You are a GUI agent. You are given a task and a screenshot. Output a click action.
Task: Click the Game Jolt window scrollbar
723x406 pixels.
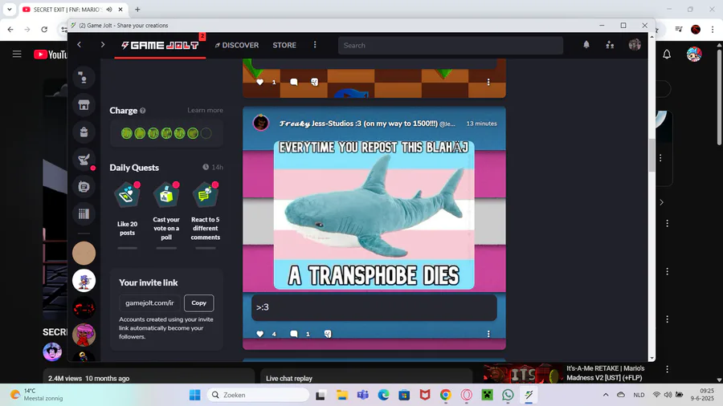(652, 155)
